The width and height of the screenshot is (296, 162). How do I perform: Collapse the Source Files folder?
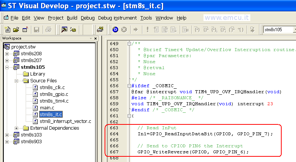coord(17,81)
